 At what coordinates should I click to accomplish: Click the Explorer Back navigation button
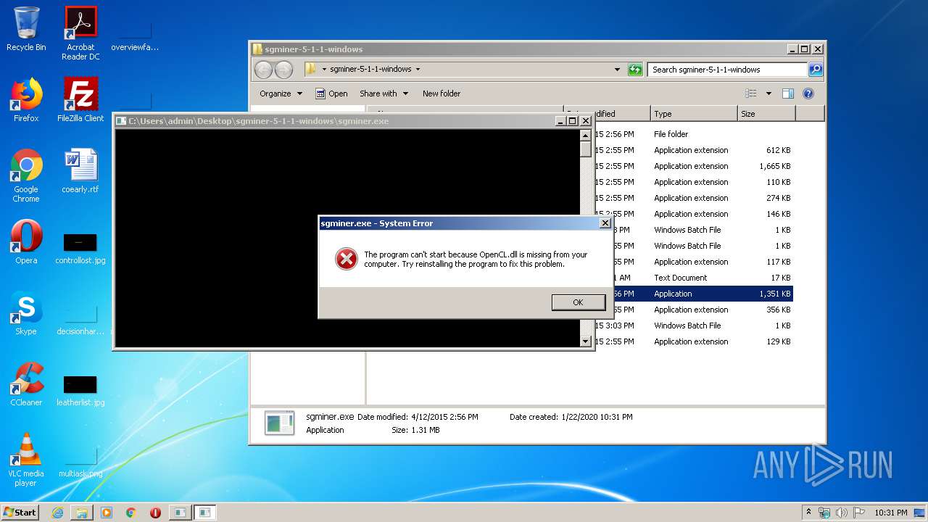coord(263,70)
